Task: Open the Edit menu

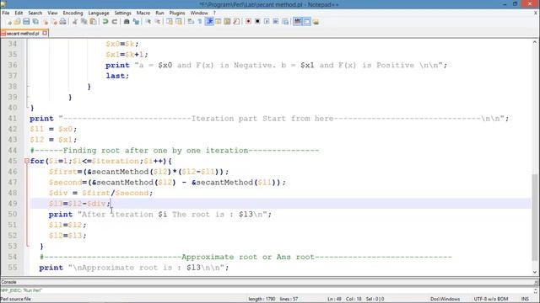Action: pos(19,13)
